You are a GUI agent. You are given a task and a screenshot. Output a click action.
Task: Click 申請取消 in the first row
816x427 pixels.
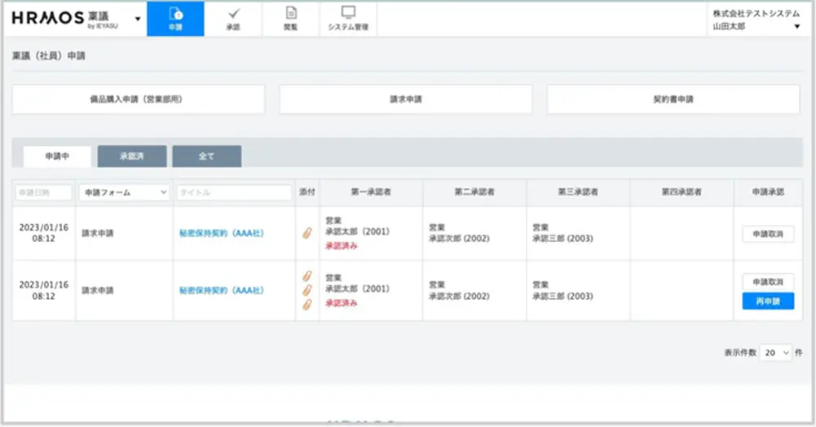pos(767,233)
